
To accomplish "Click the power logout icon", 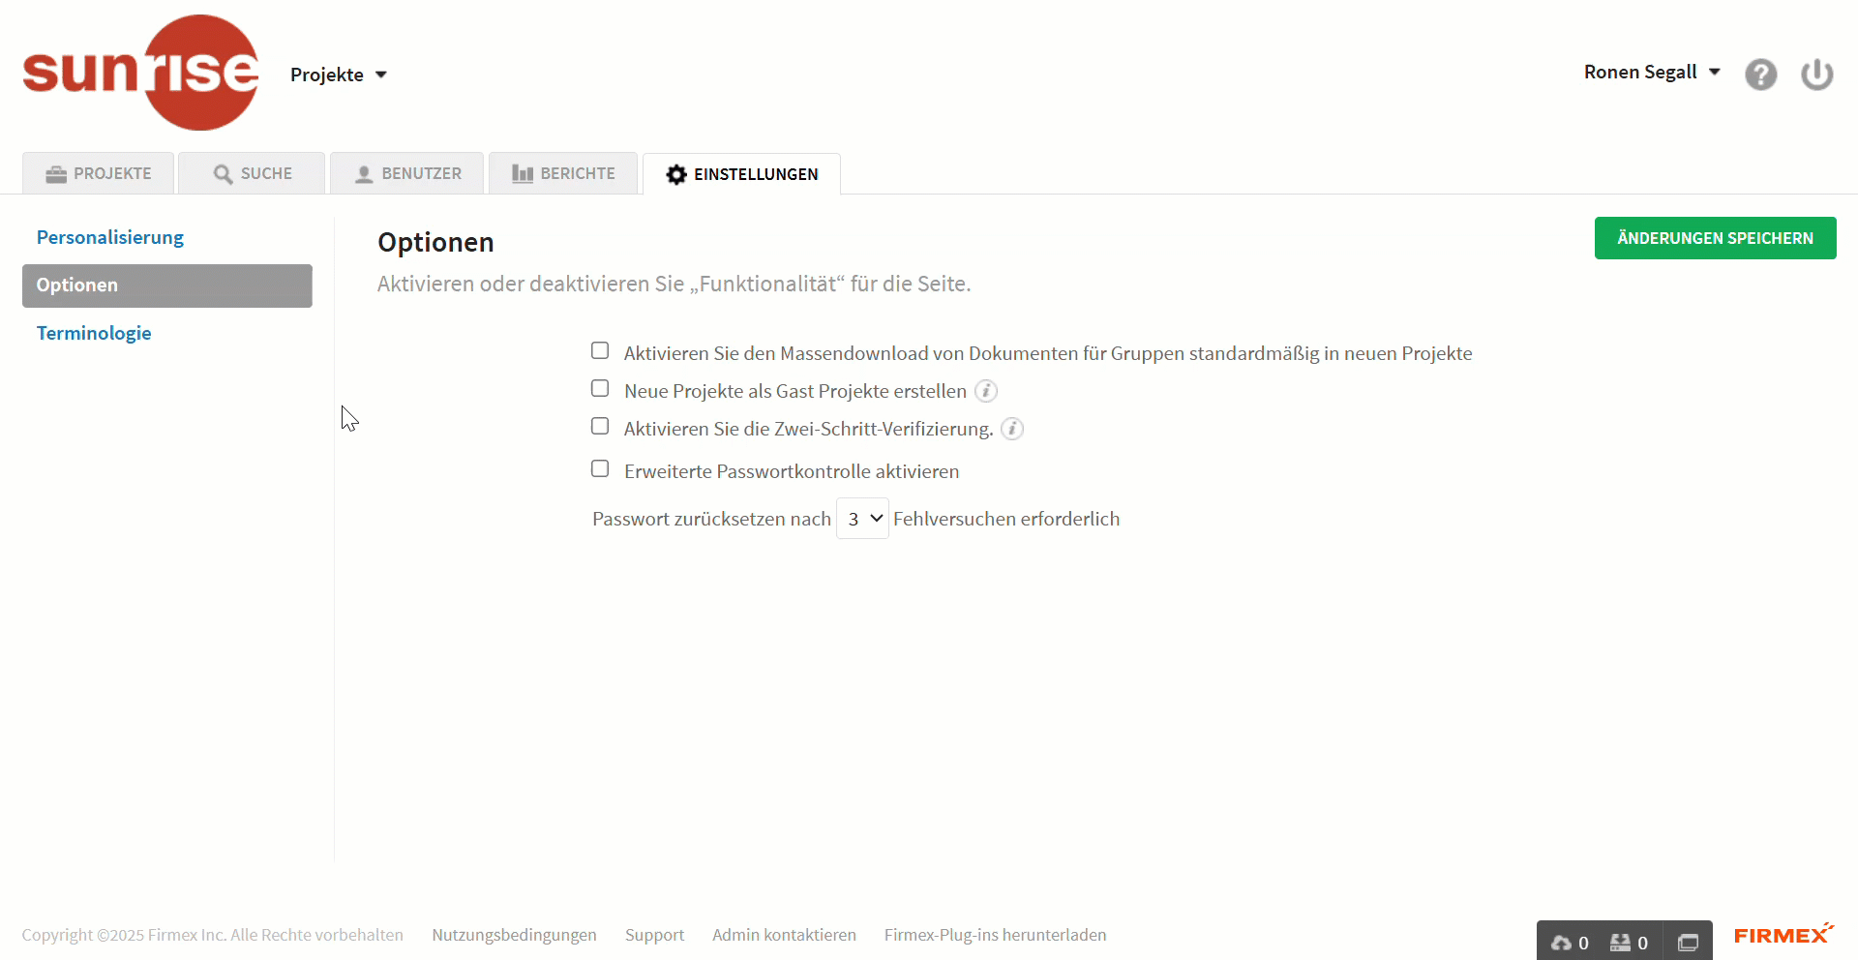I will point(1816,75).
